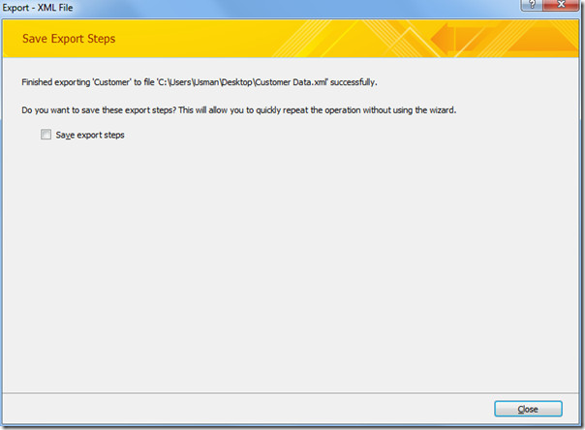Click the 'Save Export Steps' heading

click(69, 39)
